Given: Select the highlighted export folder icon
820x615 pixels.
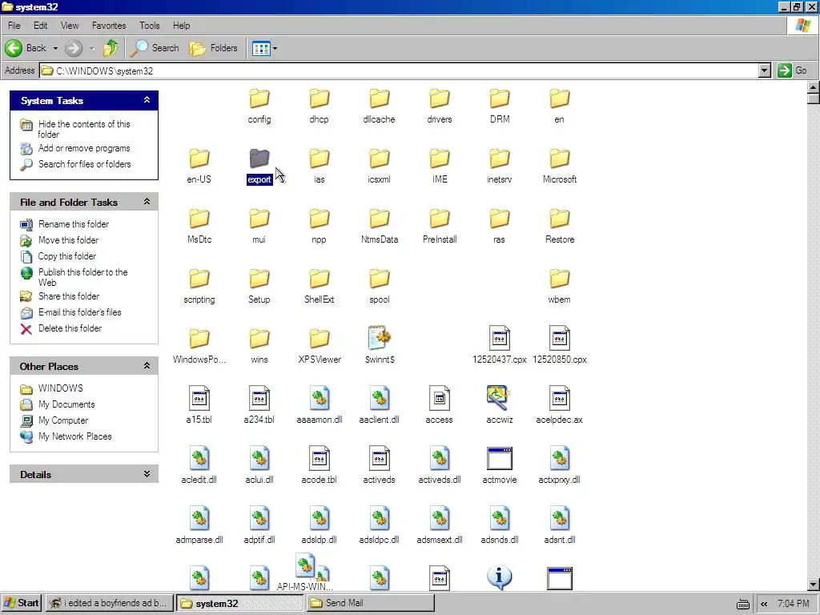Looking at the screenshot, I should tap(259, 159).
